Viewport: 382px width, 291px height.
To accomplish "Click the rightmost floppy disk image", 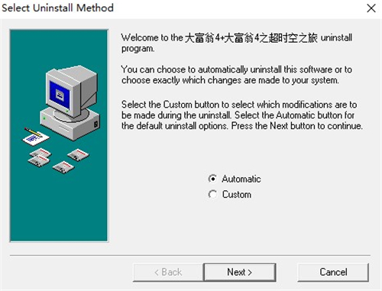I will pyautogui.click(x=78, y=154).
